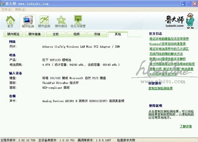Select the 其他 tab
This screenshot has height=142, width=198.
tap(118, 34)
